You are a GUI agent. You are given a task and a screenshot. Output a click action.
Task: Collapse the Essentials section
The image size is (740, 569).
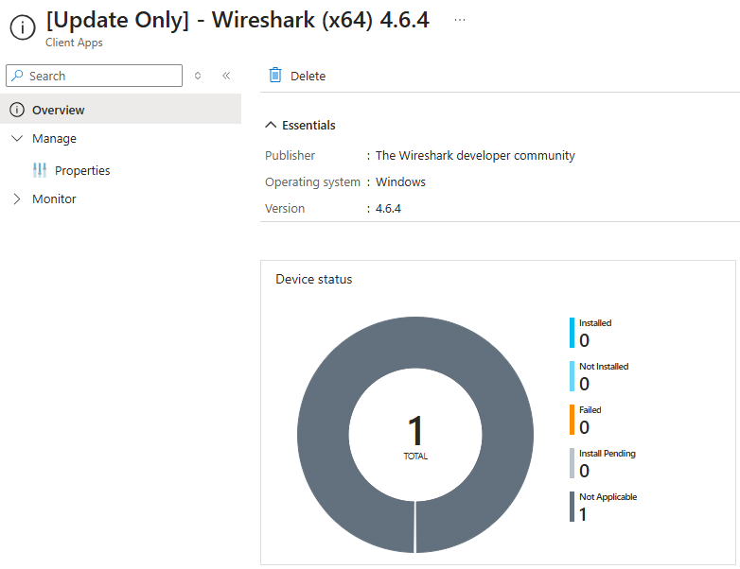tap(271, 125)
